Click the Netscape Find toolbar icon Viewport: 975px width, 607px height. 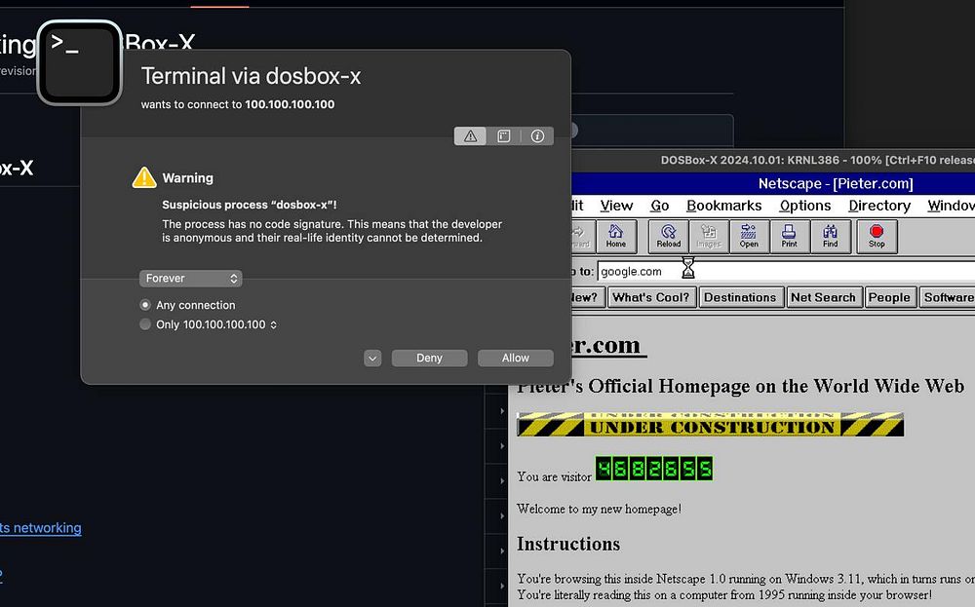[x=830, y=236]
